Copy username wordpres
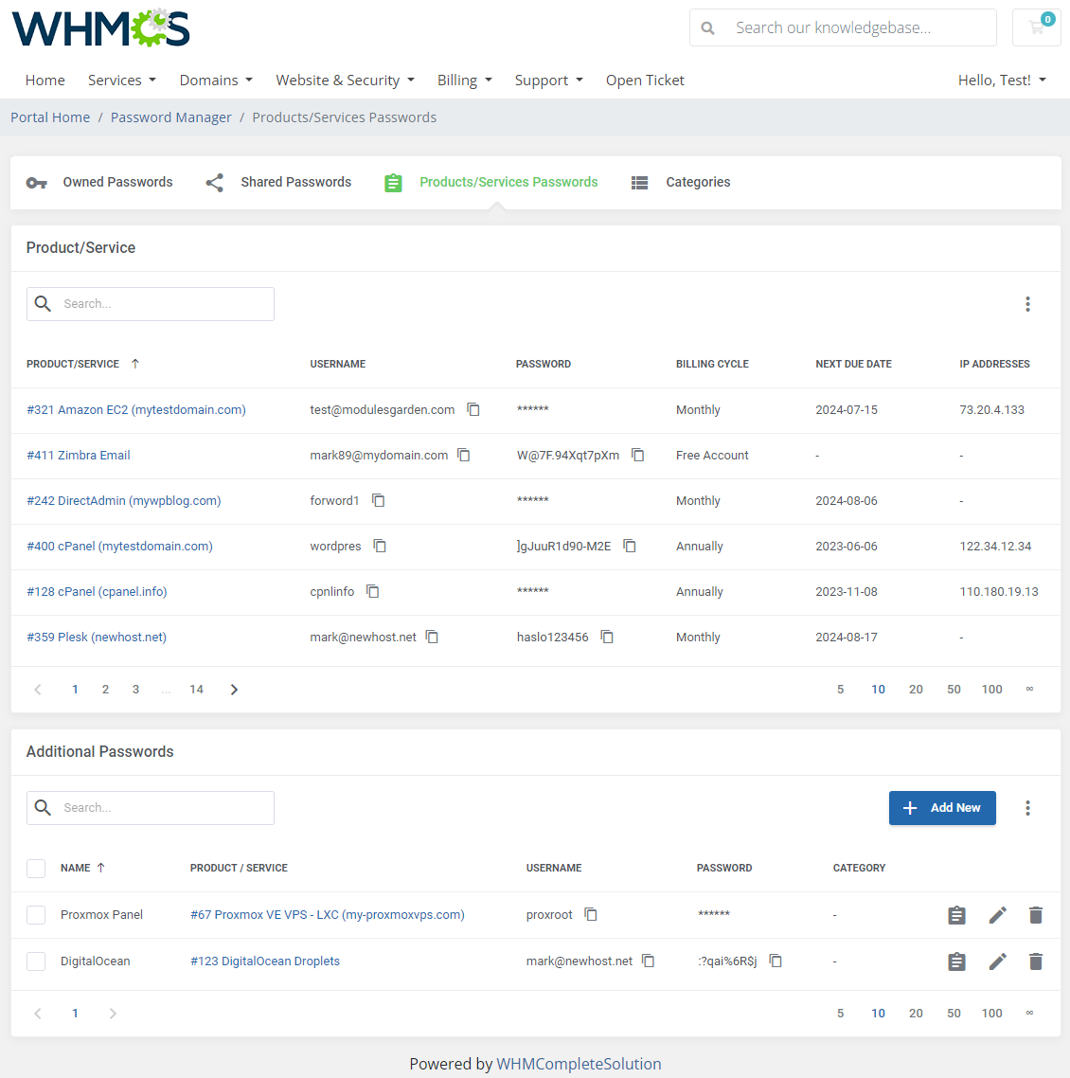1070x1078 pixels. pos(380,546)
